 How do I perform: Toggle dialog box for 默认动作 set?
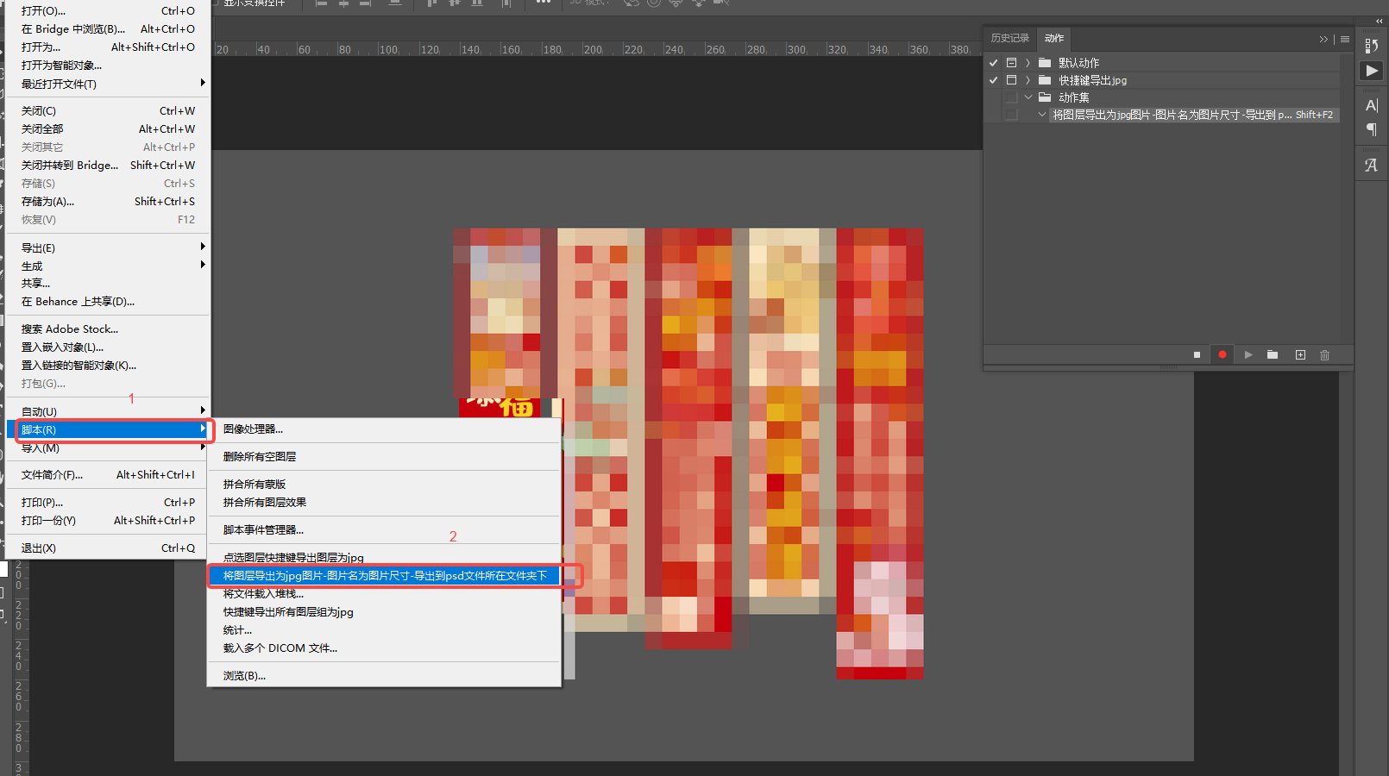[x=1012, y=63]
